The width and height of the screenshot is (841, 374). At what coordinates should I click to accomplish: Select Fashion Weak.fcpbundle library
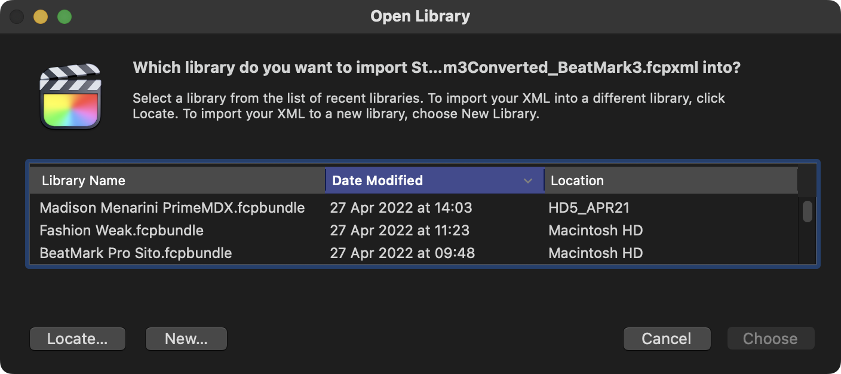[x=121, y=231]
